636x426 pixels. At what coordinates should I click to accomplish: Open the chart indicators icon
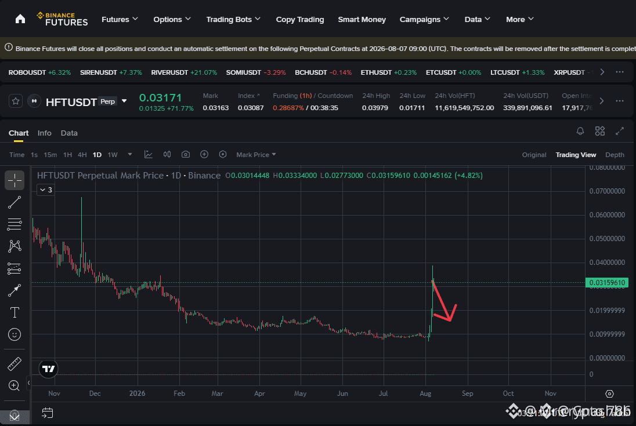coord(149,154)
